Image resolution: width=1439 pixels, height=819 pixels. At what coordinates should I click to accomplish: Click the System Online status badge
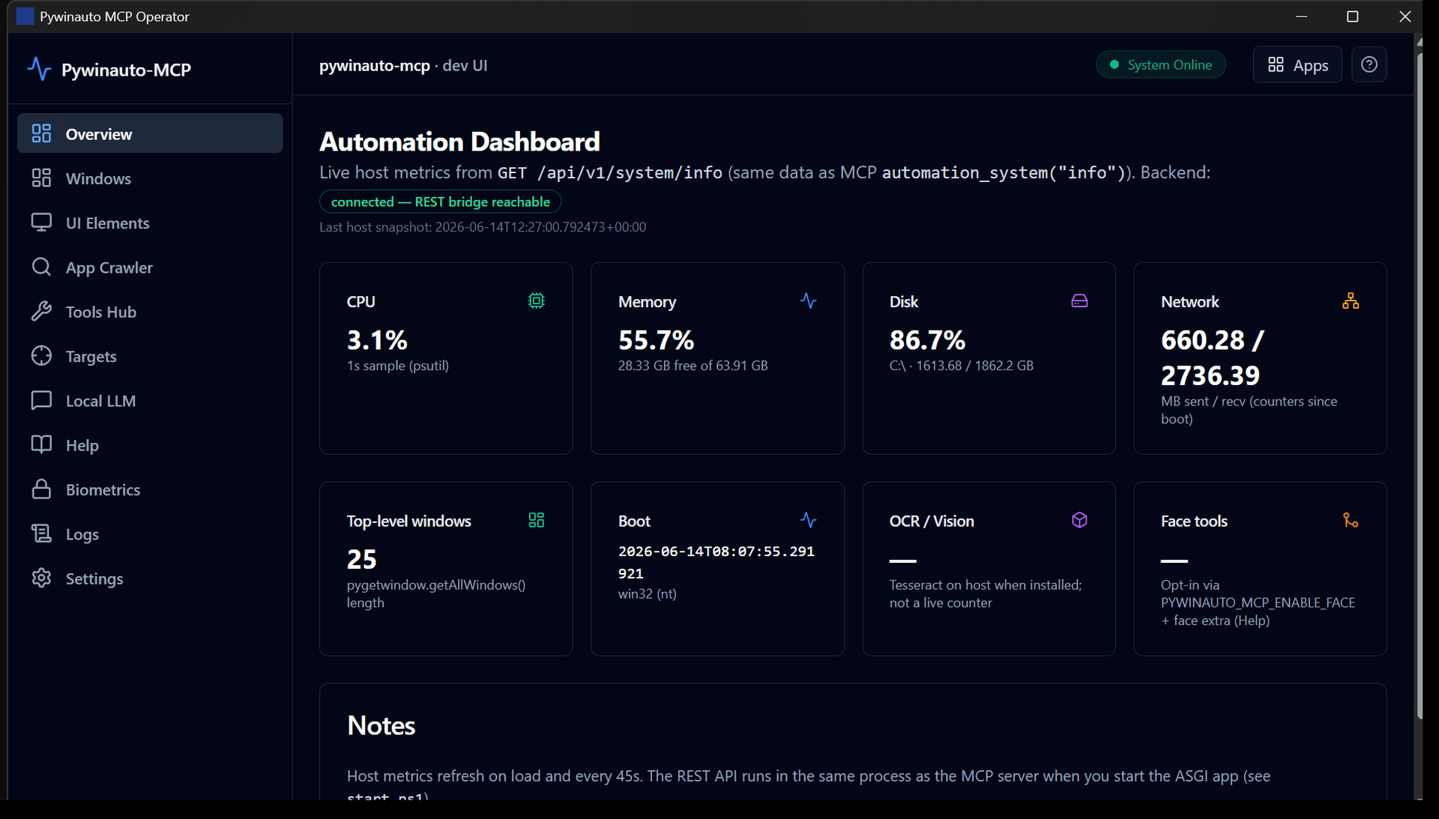click(x=1160, y=64)
